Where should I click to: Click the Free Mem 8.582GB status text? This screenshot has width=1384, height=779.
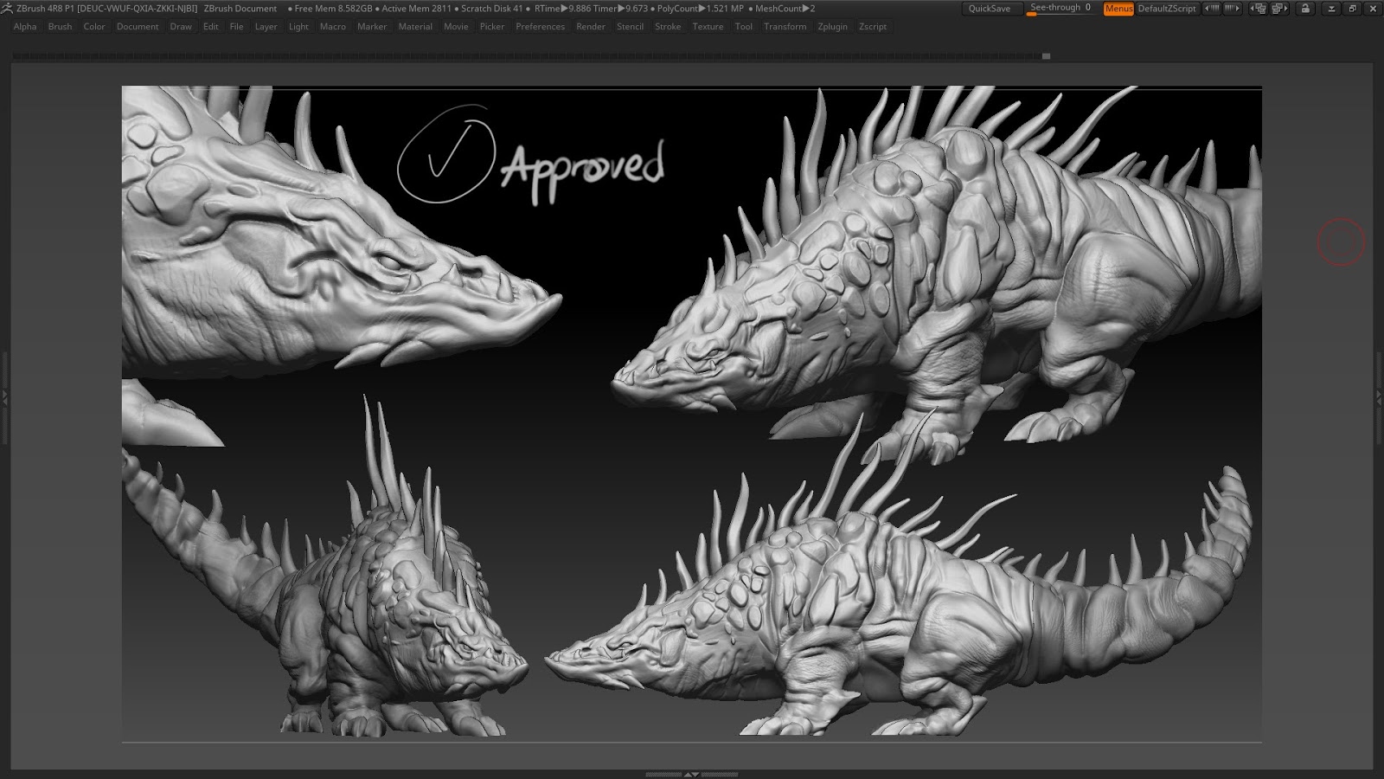(334, 9)
